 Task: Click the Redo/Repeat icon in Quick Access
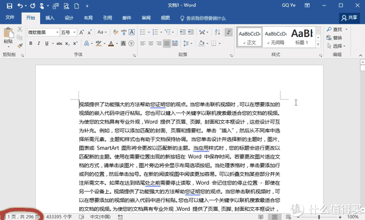33,6
